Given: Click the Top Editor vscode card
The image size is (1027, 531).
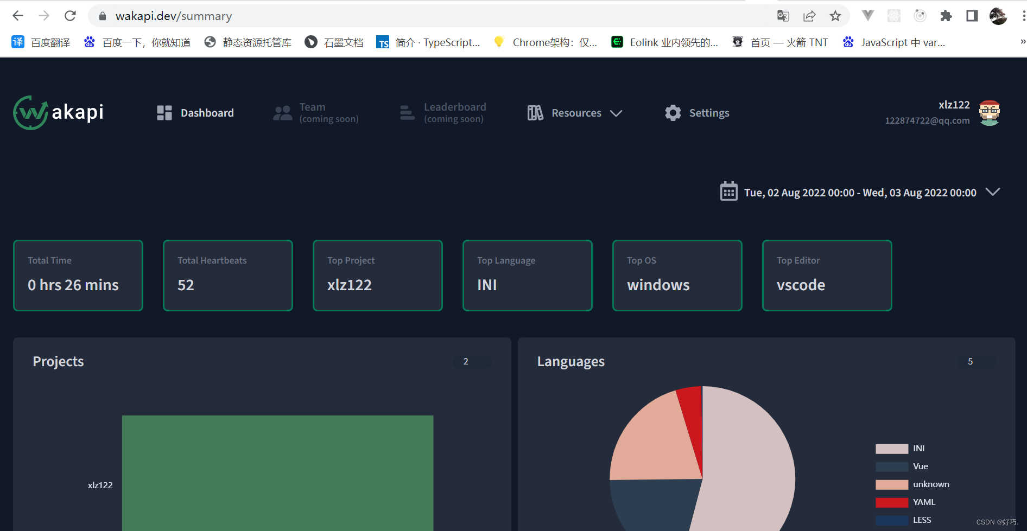Looking at the screenshot, I should [x=827, y=276].
